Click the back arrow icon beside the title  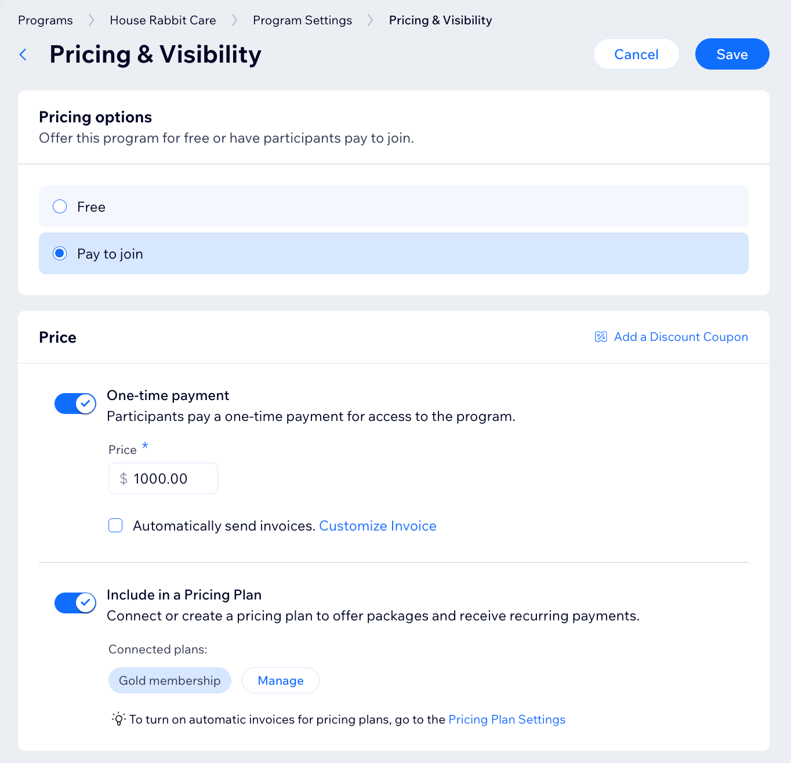(23, 54)
